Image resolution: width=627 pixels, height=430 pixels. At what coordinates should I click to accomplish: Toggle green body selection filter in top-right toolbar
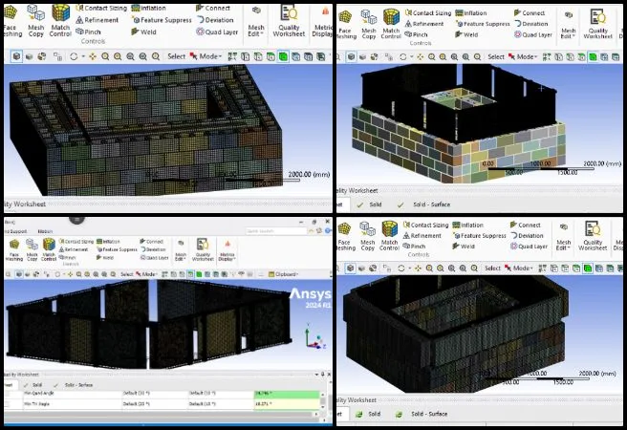pos(593,56)
